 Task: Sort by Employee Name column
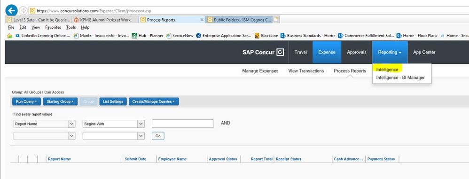coord(172,159)
